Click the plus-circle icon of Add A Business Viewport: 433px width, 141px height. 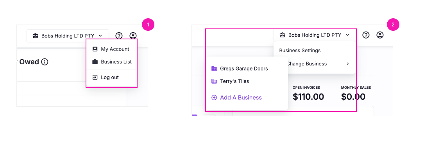(214, 97)
